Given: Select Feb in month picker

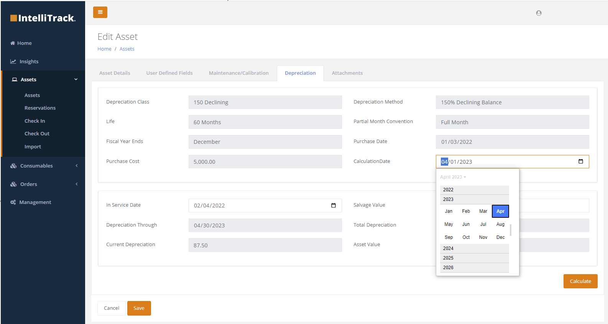Looking at the screenshot, I should [466, 211].
